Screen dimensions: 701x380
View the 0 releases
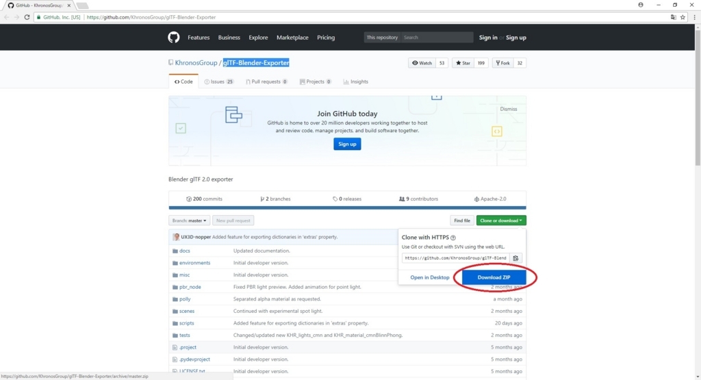coord(347,199)
